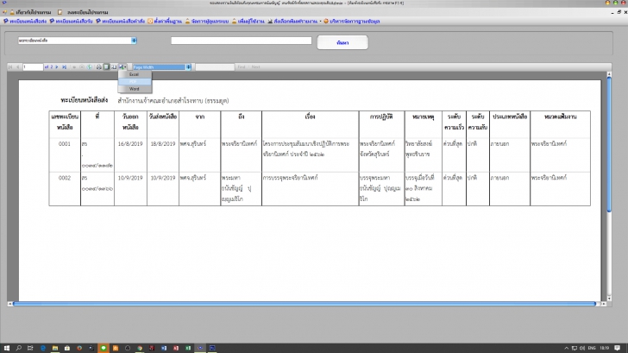
Task: Stop report rendering icon
Action: [x=82, y=67]
